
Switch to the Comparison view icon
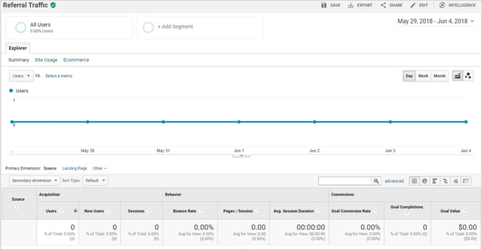pyautogui.click(x=445, y=181)
